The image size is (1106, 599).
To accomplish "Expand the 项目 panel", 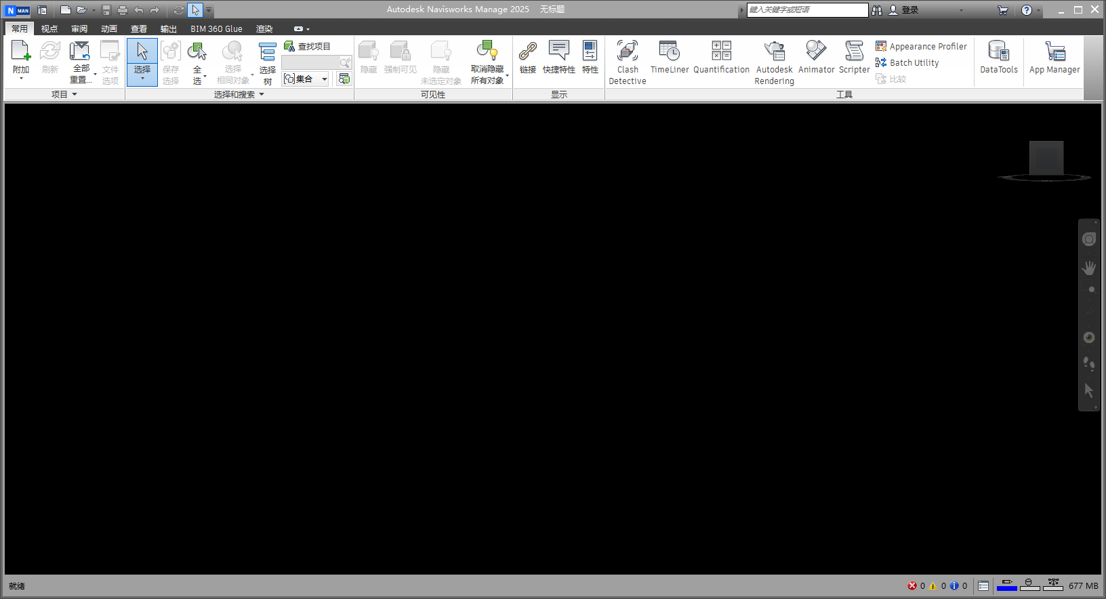I will [x=64, y=94].
